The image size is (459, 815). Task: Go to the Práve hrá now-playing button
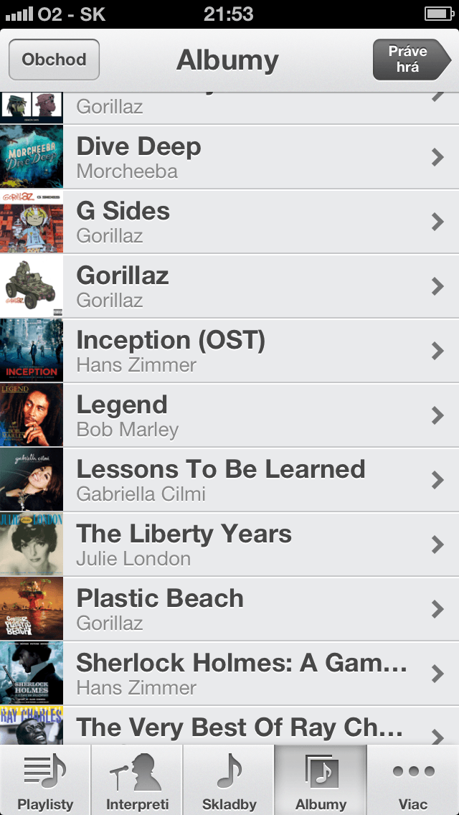(x=411, y=60)
